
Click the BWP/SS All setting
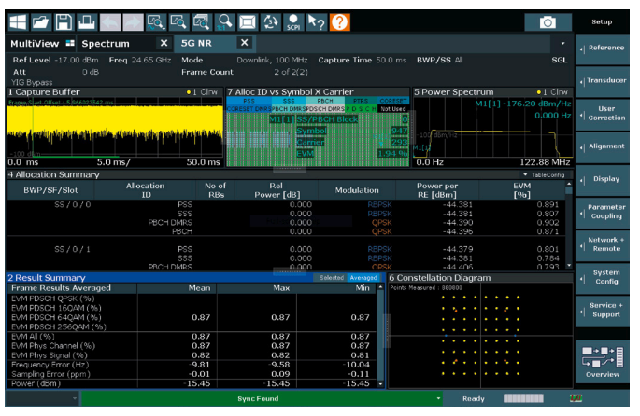click(440, 60)
